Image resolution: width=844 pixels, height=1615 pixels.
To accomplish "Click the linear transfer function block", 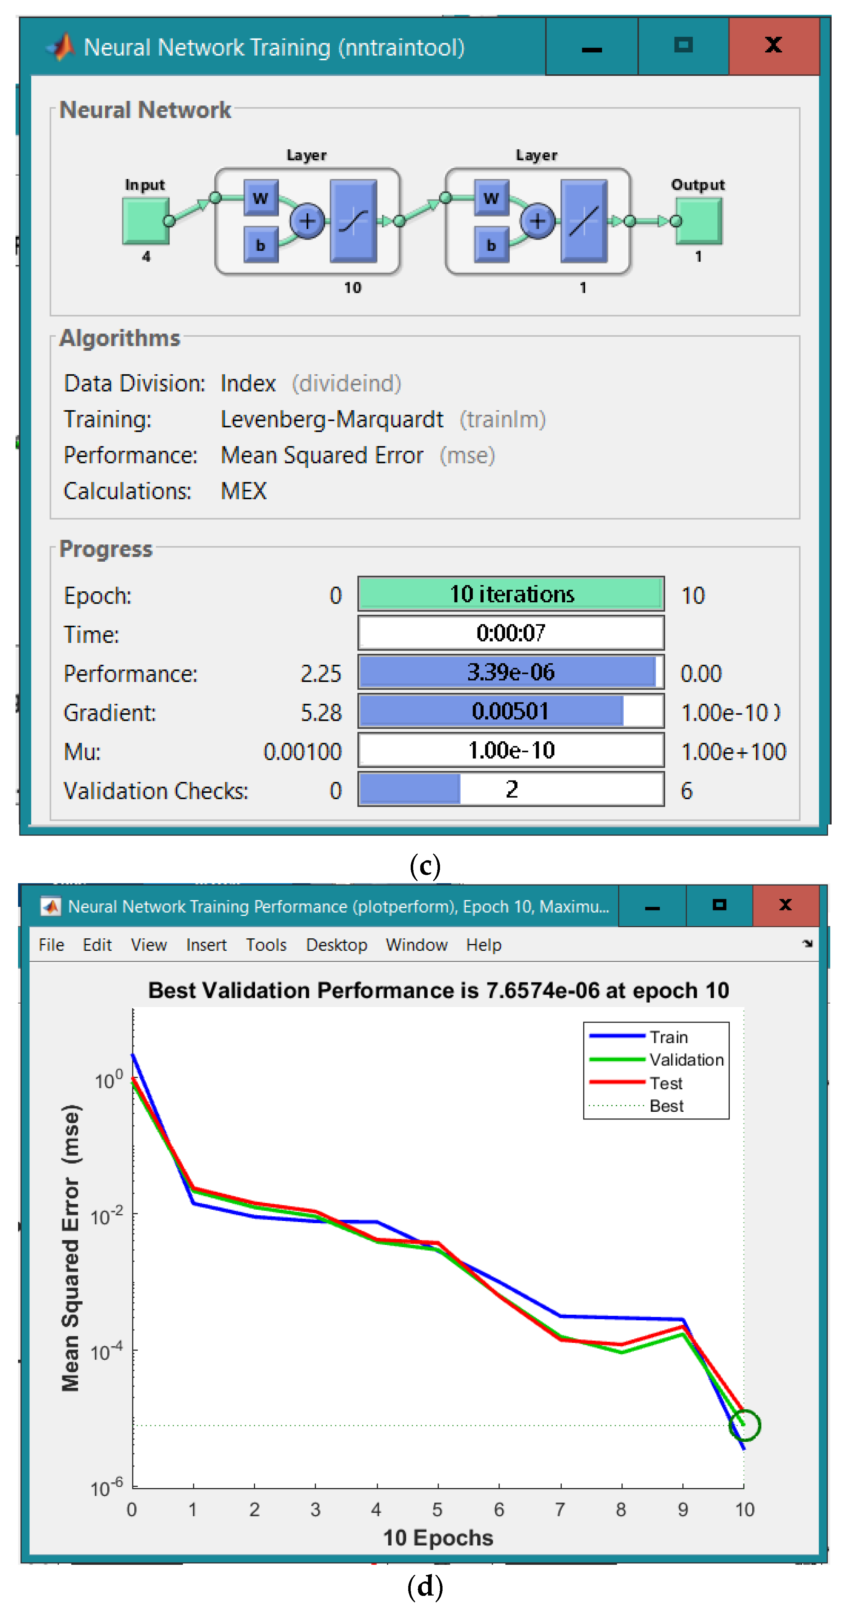I will click(x=583, y=221).
